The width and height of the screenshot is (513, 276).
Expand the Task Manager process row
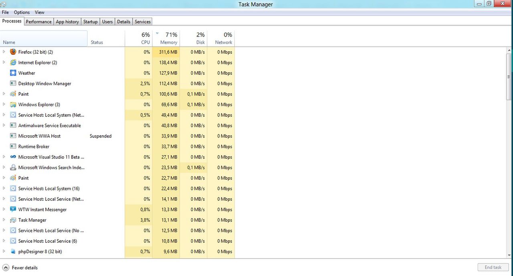coord(4,220)
